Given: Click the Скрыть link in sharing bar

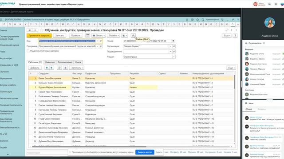Looking at the screenshot, I should 159,152.
